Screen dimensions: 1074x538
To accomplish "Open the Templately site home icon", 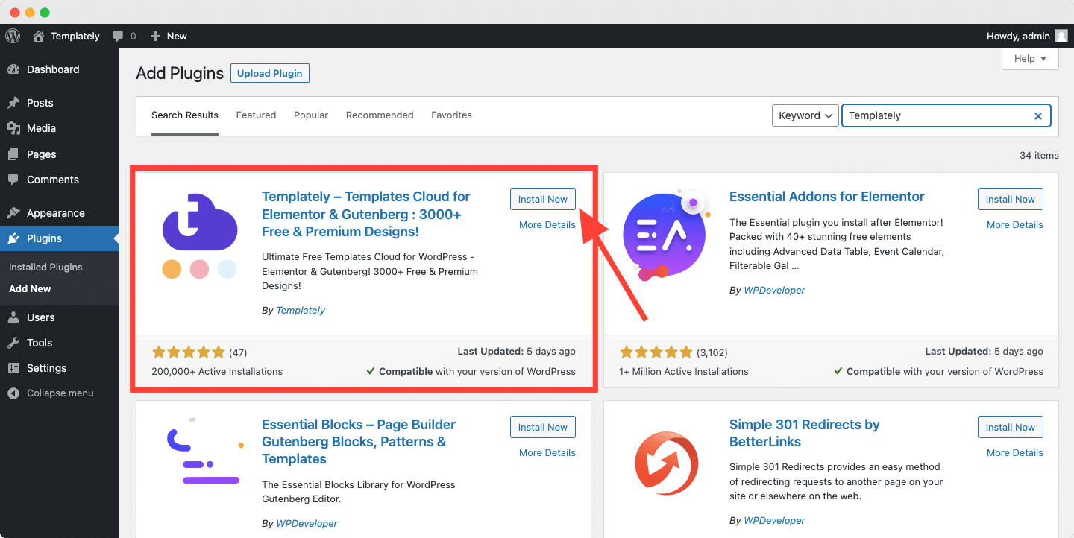I will point(39,36).
